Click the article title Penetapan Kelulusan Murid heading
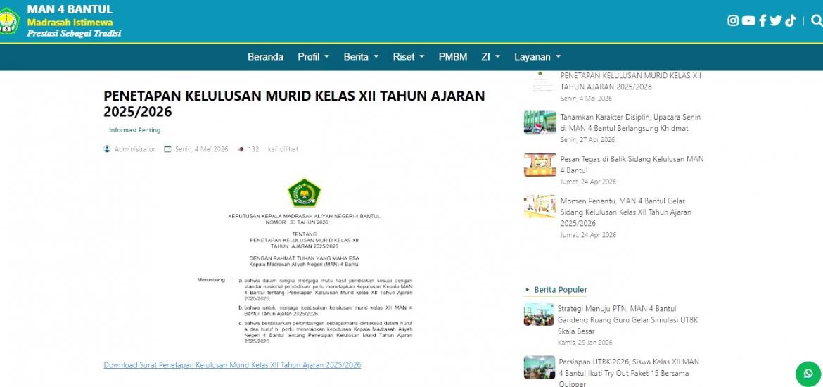Image resolution: width=823 pixels, height=387 pixels. tap(294, 103)
